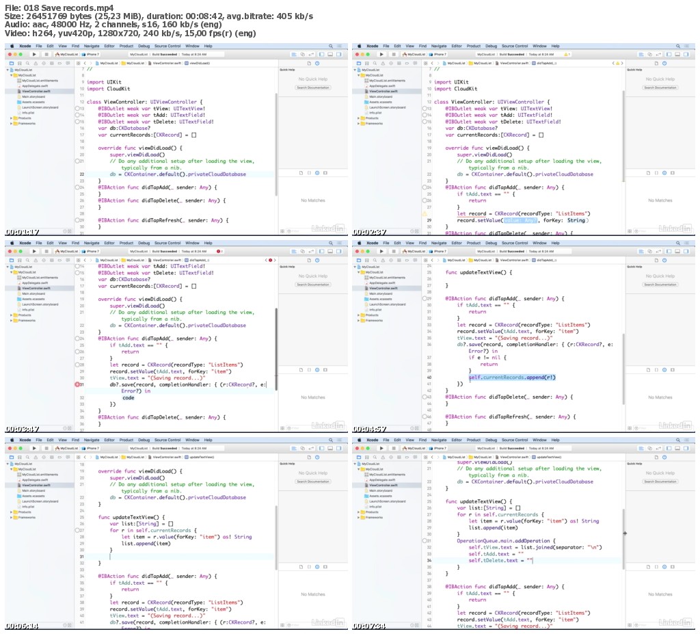This screenshot has height=634, width=700.
Task: Open Report navigator icon in the 00:01:17 frame
Action: 68,64
